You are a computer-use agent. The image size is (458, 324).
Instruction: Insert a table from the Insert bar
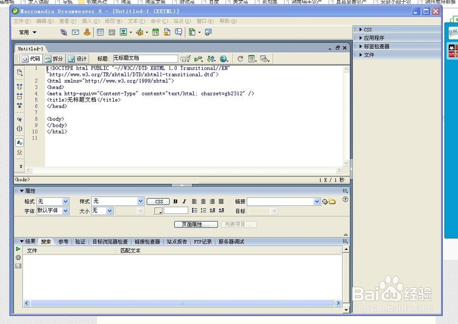(100, 32)
